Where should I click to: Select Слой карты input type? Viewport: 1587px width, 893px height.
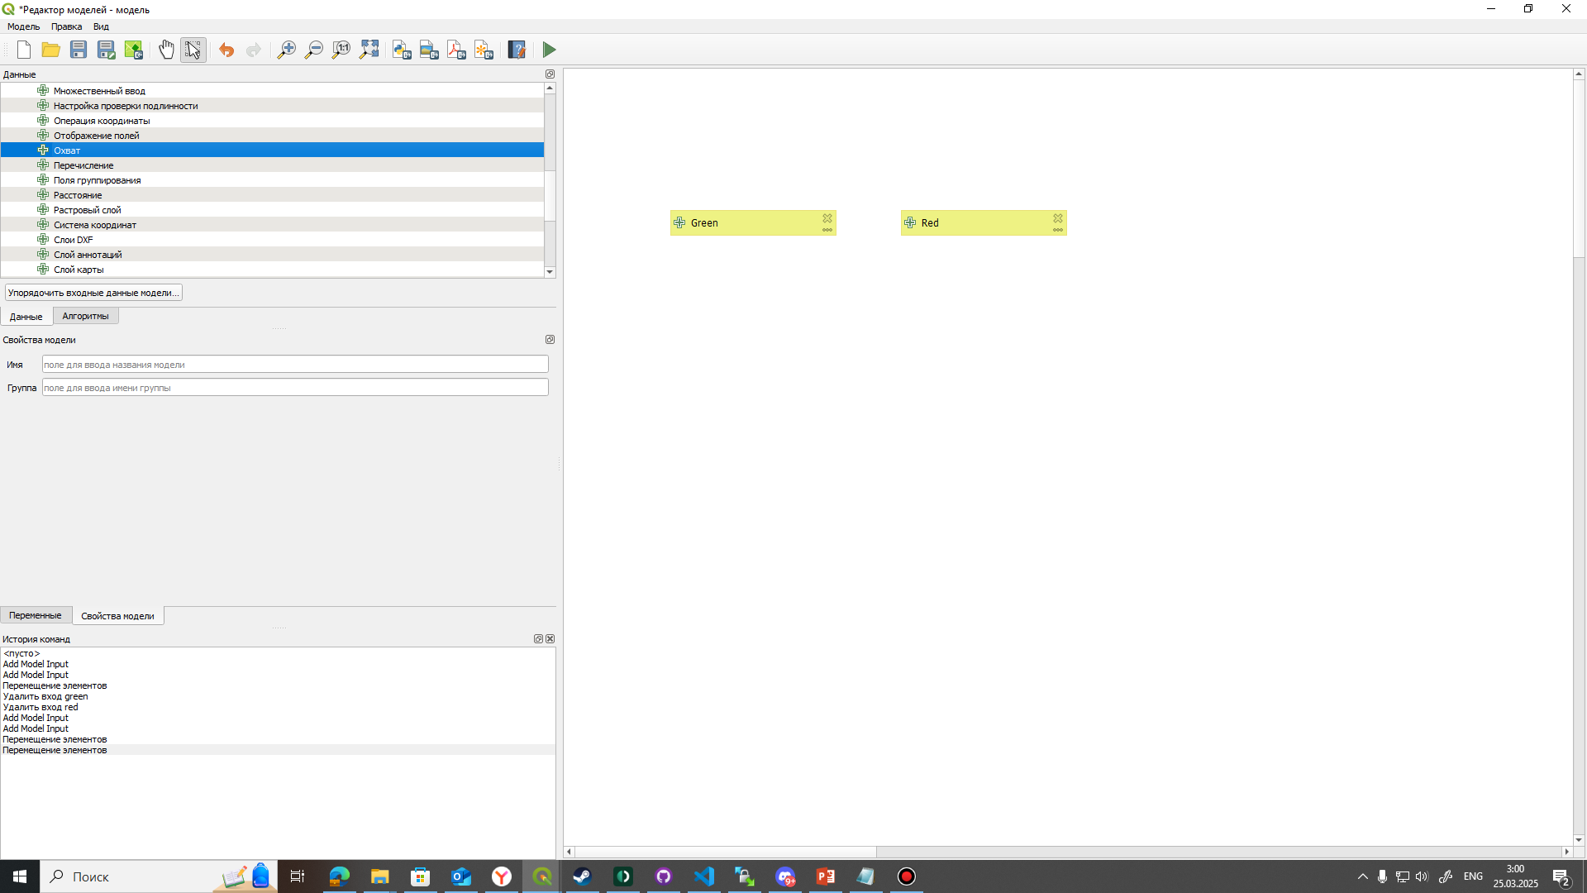[x=272, y=270]
